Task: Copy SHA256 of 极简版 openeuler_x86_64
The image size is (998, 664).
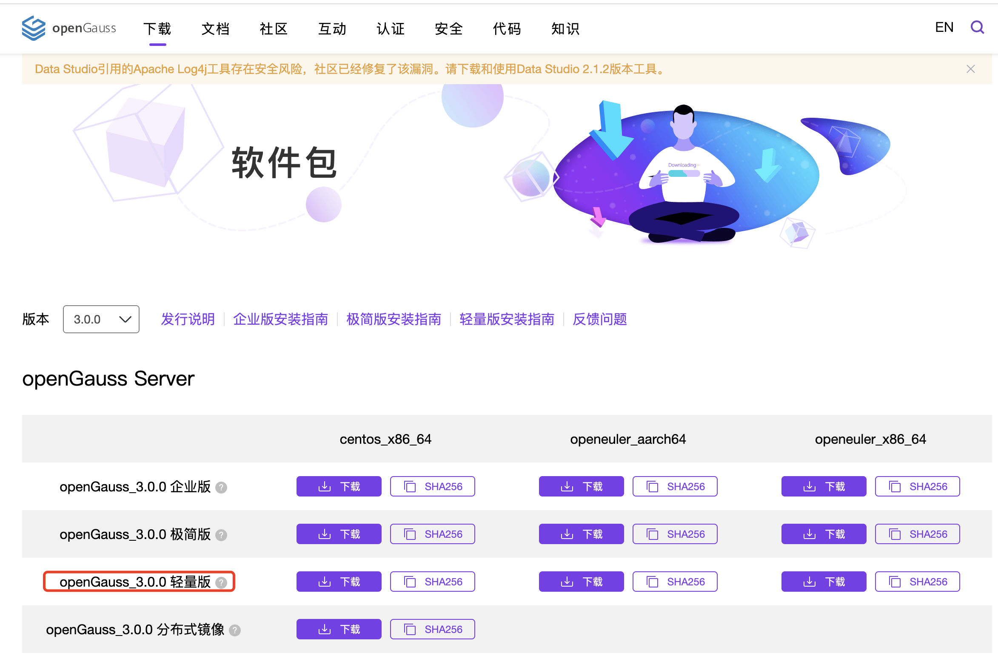Action: point(918,534)
